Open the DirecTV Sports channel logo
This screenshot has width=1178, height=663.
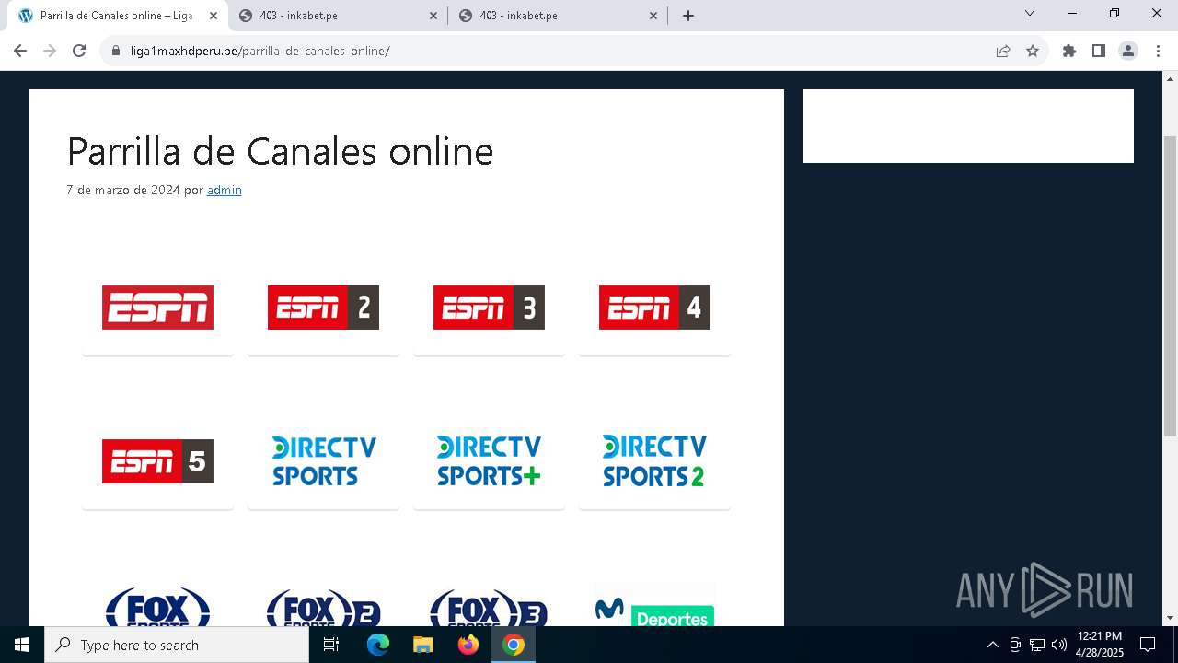(323, 461)
